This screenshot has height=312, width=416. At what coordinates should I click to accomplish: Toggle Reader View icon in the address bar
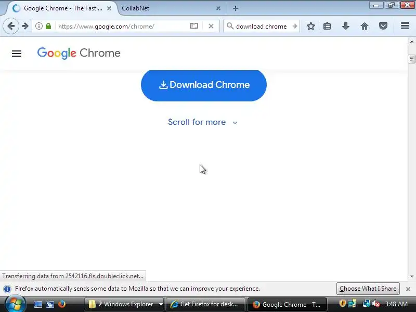click(194, 26)
